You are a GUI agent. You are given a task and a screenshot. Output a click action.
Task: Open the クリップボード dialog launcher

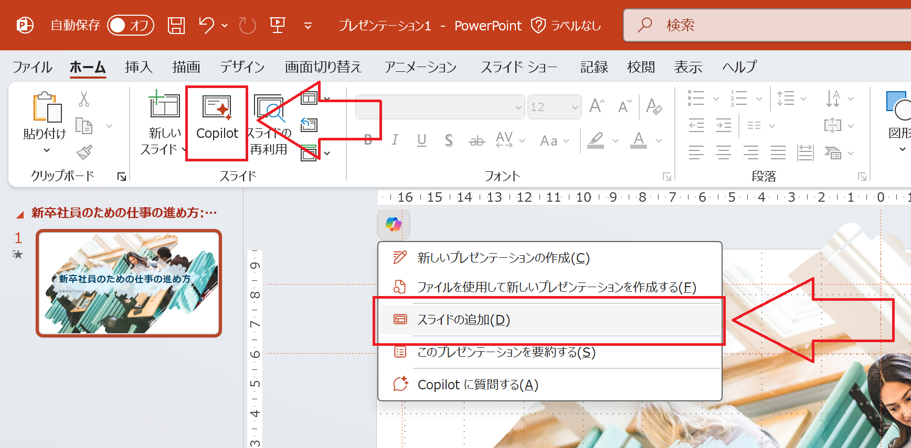click(122, 177)
